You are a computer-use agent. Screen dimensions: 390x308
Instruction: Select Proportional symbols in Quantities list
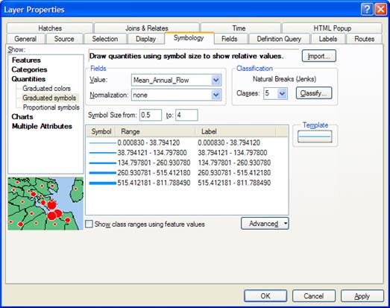51,107
